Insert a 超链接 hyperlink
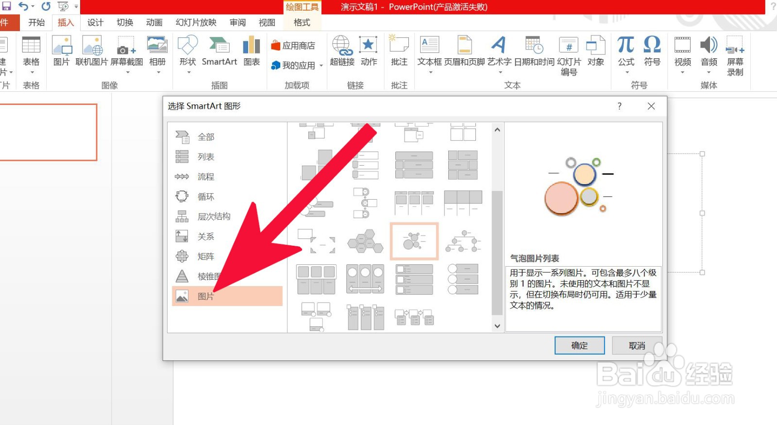Viewport: 777px width, 425px height. click(x=342, y=51)
